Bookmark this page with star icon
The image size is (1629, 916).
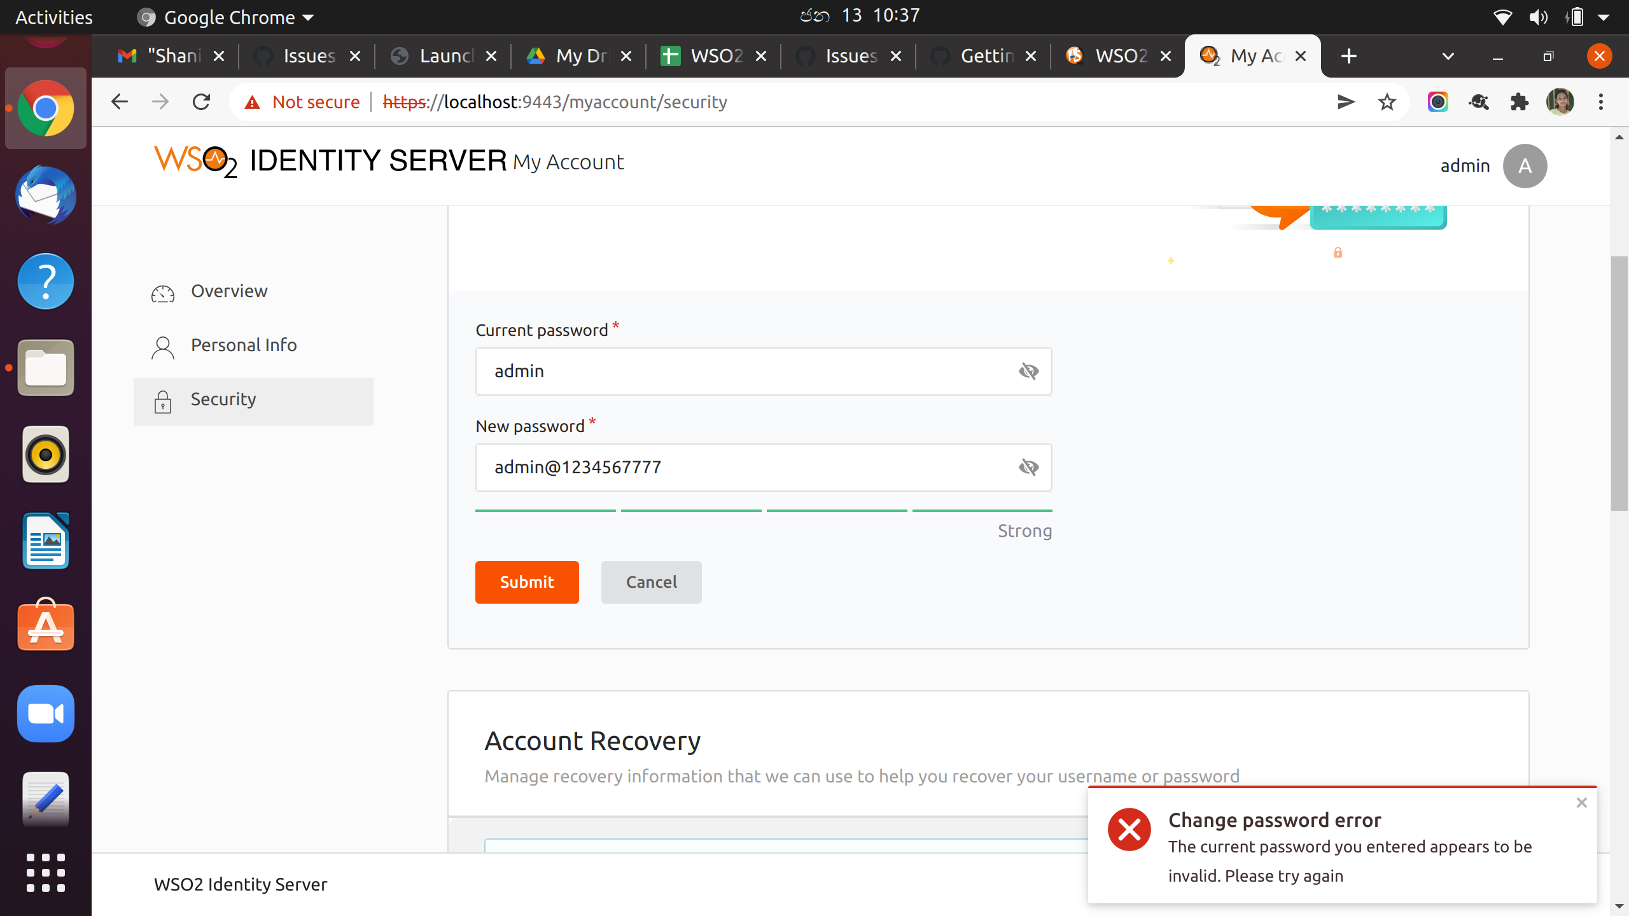pyautogui.click(x=1387, y=102)
